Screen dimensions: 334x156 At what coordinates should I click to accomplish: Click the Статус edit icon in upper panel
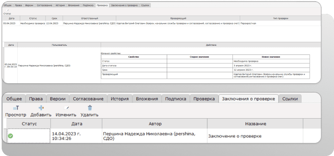[8, 10]
